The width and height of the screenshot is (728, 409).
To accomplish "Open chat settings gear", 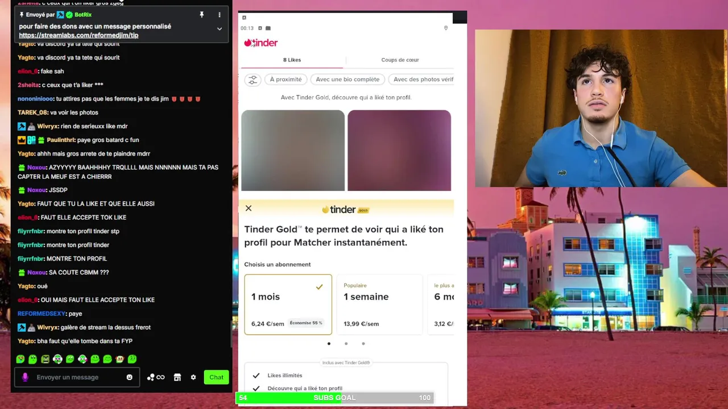I will coord(193,377).
